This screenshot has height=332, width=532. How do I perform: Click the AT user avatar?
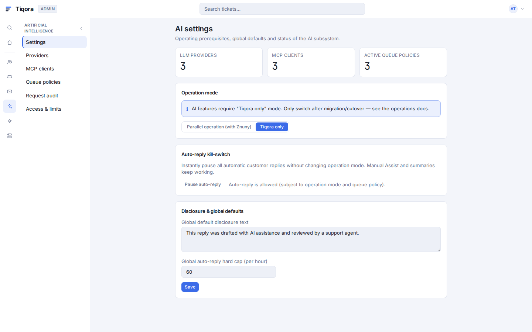point(513,9)
